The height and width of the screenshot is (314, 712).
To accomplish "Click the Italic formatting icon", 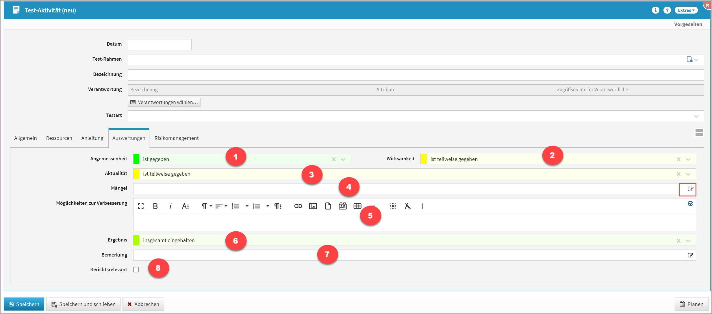I will [x=170, y=206].
